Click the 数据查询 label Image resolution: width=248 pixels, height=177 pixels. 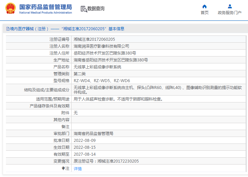tap(96, 9)
